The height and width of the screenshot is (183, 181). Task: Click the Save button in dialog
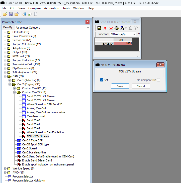(x=120, y=86)
